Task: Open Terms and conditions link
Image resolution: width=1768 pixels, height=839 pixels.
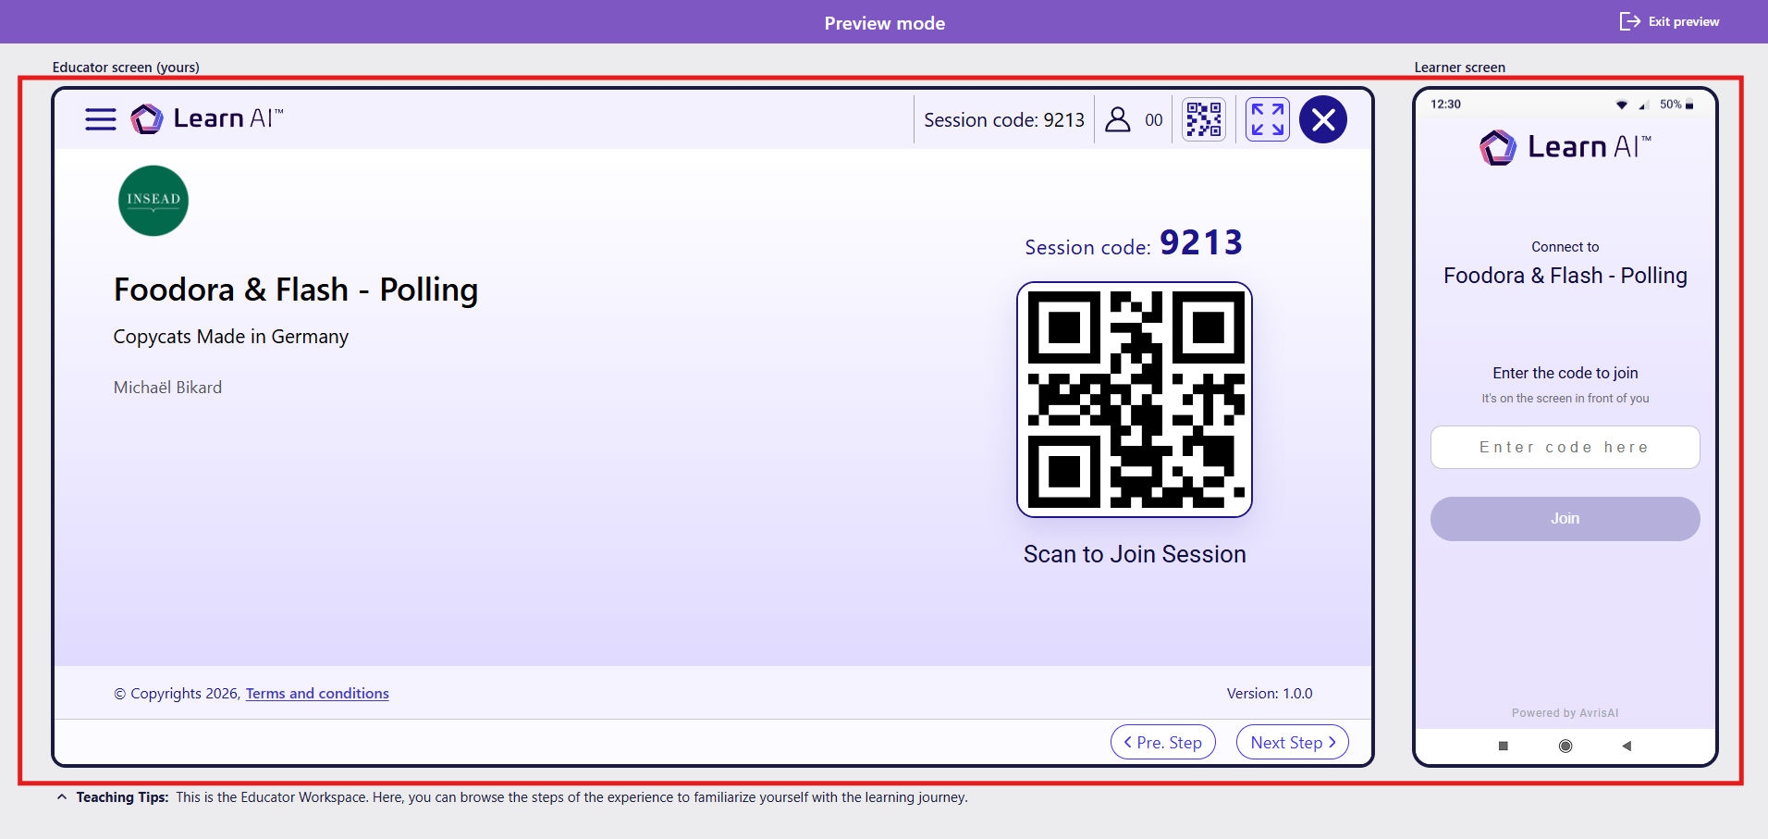Action: click(317, 694)
